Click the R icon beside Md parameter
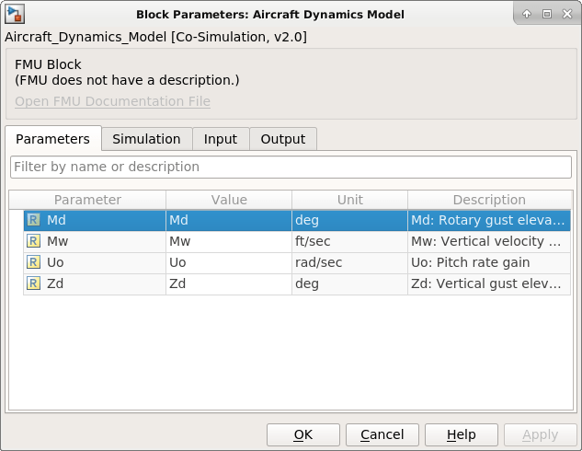This screenshot has height=451, width=582. (x=33, y=220)
